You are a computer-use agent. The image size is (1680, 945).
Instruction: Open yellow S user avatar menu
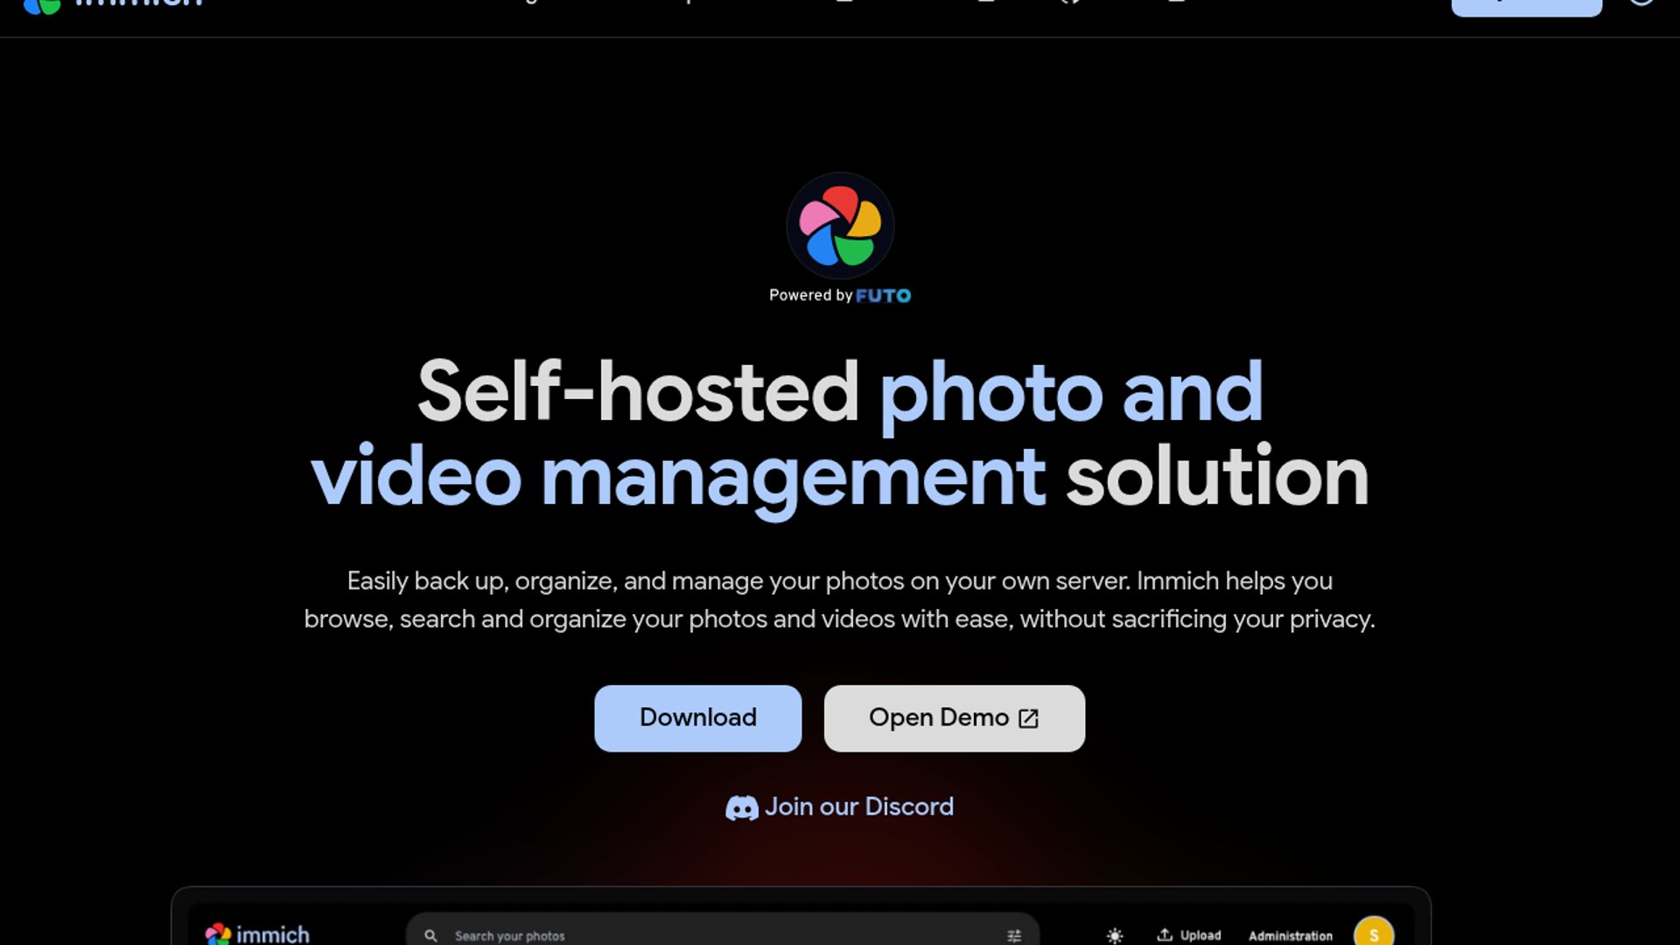point(1373,934)
